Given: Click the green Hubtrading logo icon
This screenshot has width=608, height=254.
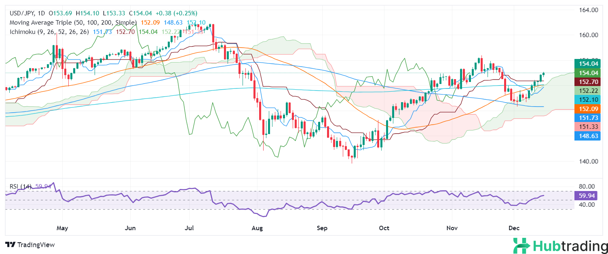Looking at the screenshot, I should [x=521, y=246].
